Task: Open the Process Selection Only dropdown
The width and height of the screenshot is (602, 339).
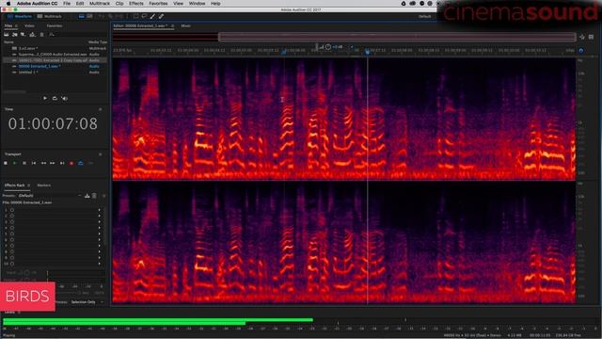Action: (87, 302)
